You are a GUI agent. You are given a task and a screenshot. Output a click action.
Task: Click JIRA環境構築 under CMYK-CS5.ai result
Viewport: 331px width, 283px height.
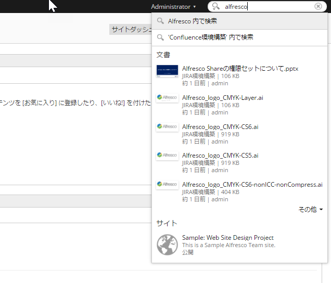pos(198,163)
